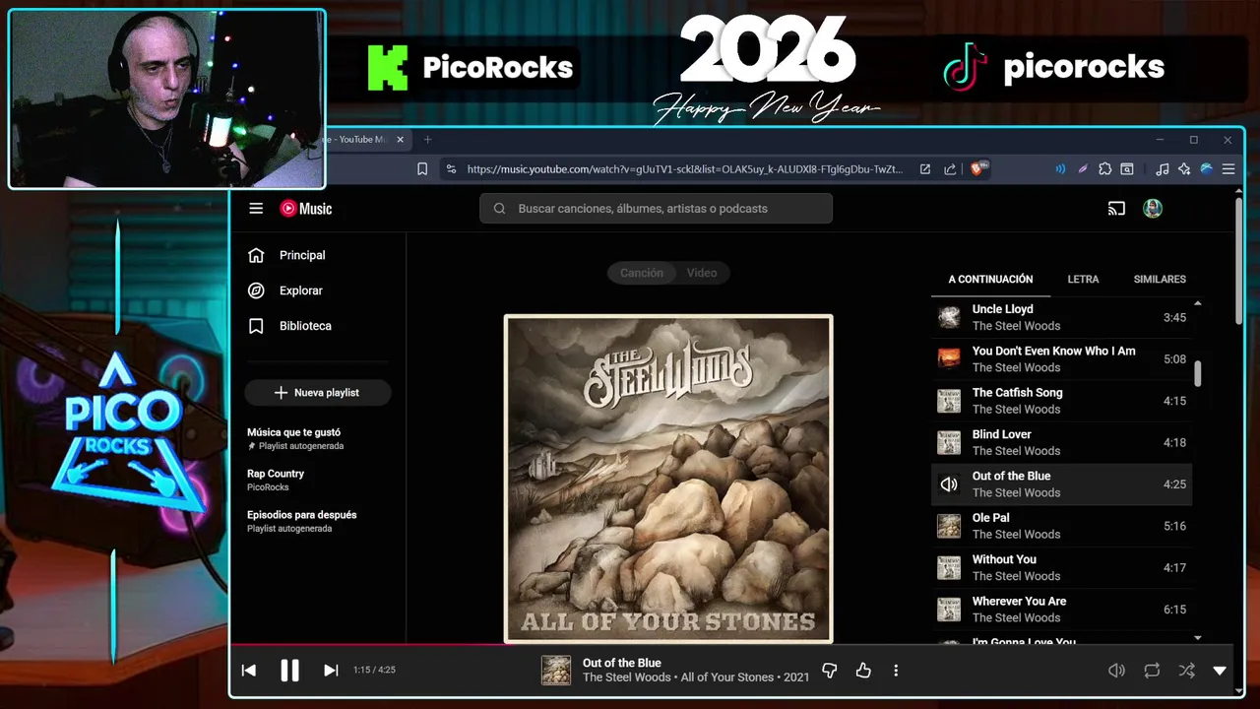
Task: Toggle shuffle mode
Action: pos(1187,671)
